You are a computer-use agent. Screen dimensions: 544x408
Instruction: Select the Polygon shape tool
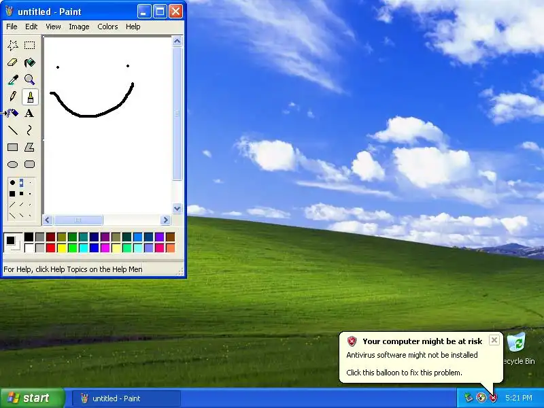pos(29,147)
